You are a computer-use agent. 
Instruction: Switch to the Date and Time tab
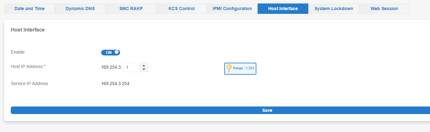29,9
